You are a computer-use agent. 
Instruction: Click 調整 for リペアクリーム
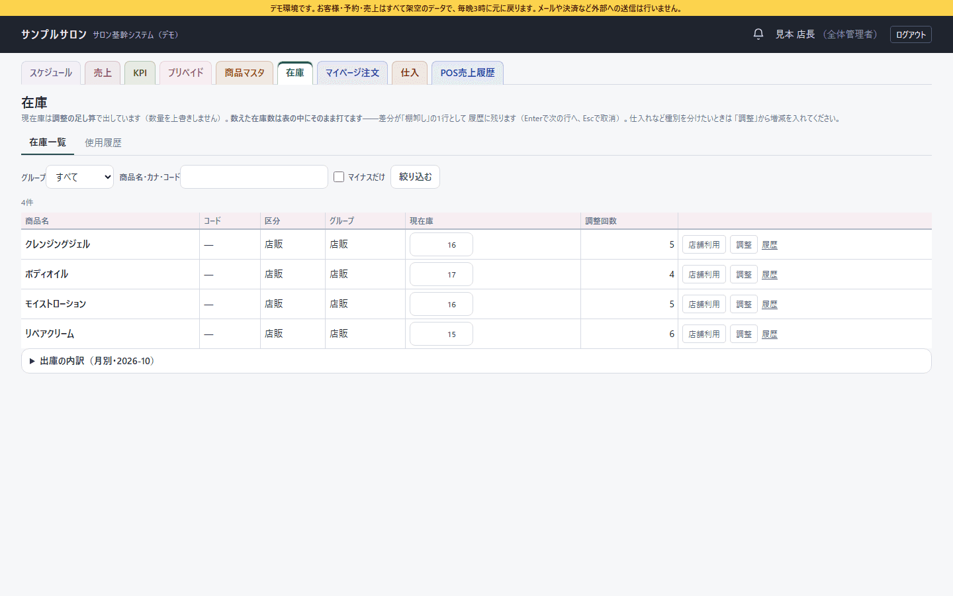click(x=744, y=334)
